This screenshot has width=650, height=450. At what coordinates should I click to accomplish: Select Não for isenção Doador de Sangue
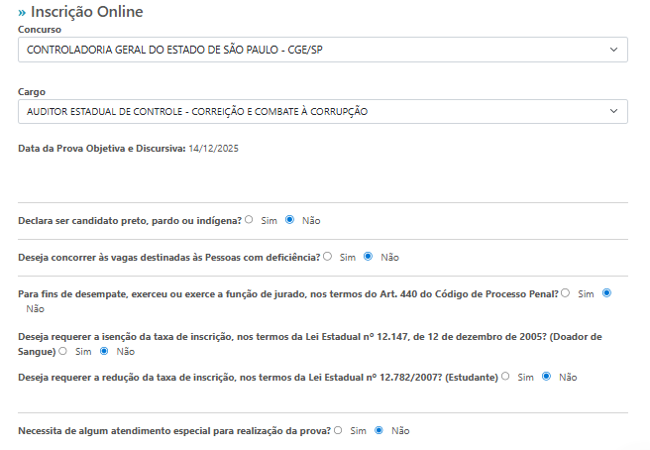(x=104, y=351)
